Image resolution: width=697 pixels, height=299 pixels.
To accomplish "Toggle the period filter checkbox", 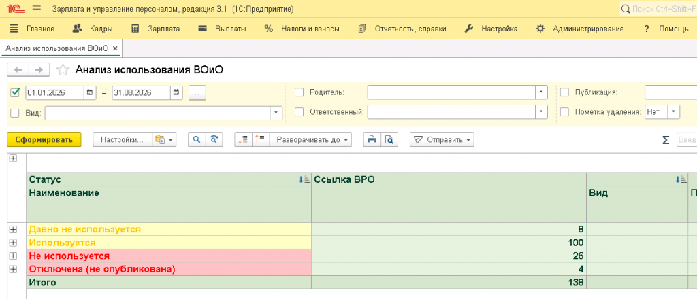I will point(16,92).
